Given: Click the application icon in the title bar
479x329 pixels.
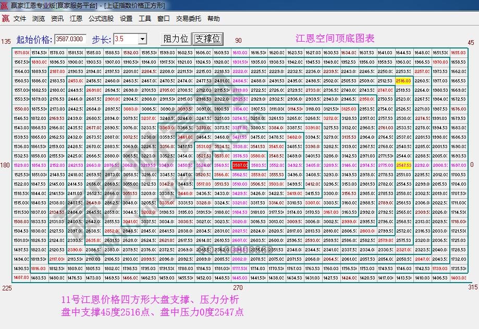Looking at the screenshot, I should pyautogui.click(x=5, y=5).
